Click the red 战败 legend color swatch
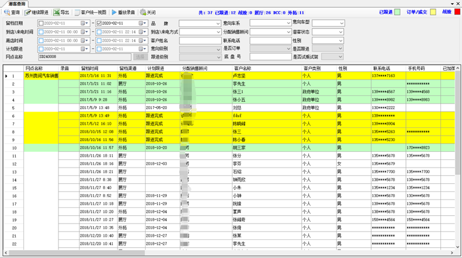 click(457, 12)
